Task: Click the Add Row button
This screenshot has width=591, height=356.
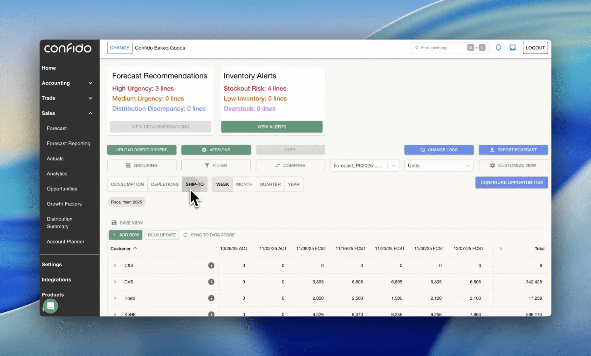Action: 126,235
